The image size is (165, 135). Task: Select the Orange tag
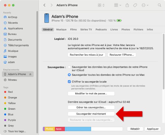12,98
